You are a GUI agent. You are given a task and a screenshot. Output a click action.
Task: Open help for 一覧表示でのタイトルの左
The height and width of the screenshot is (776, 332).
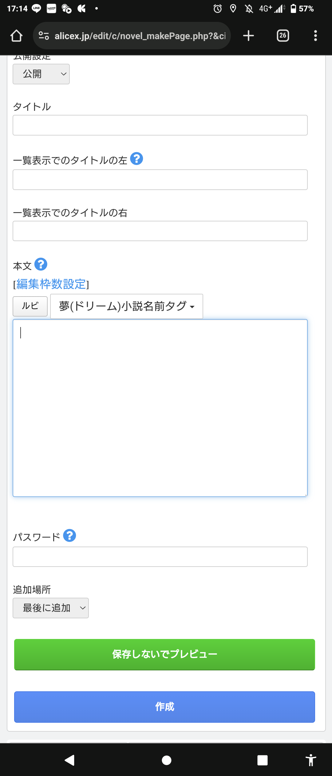coord(136,159)
